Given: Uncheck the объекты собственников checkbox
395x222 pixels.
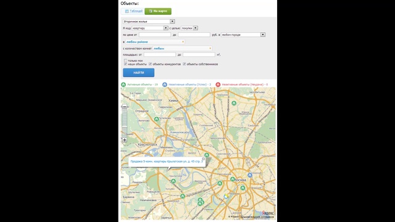Looking at the screenshot, I should (184, 64).
